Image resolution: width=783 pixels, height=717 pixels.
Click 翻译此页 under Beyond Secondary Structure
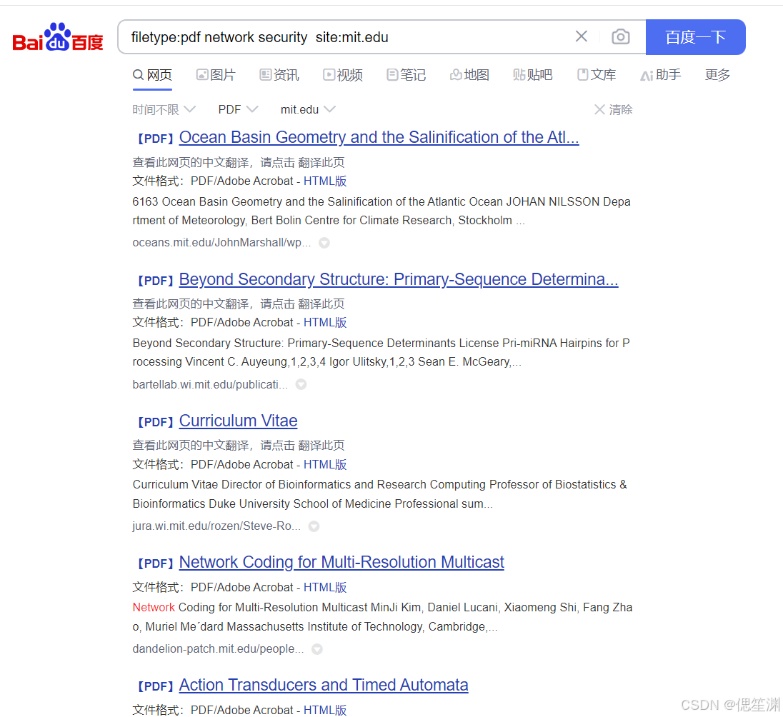[321, 304]
